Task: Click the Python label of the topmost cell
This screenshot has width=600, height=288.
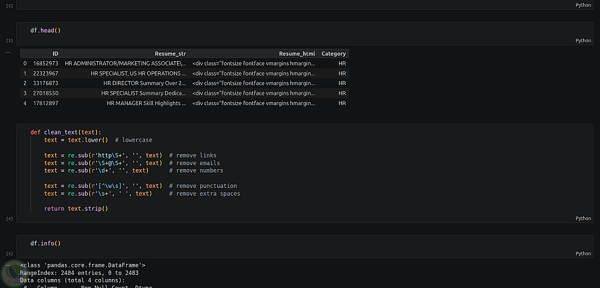Action: click(x=583, y=5)
